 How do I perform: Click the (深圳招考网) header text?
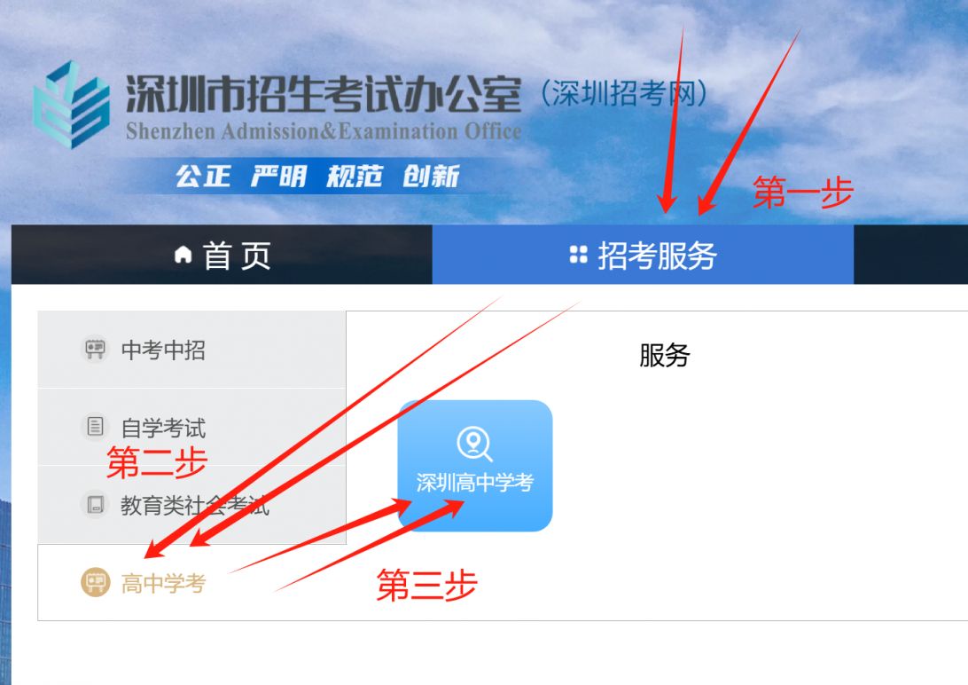click(623, 93)
